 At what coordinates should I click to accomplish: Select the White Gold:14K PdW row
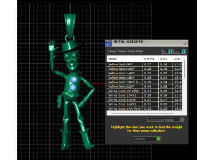point(144,108)
